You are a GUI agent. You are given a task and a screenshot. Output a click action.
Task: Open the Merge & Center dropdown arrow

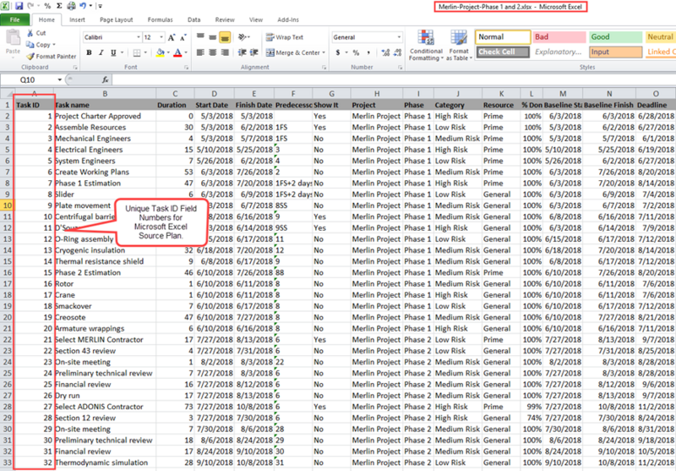(x=324, y=52)
